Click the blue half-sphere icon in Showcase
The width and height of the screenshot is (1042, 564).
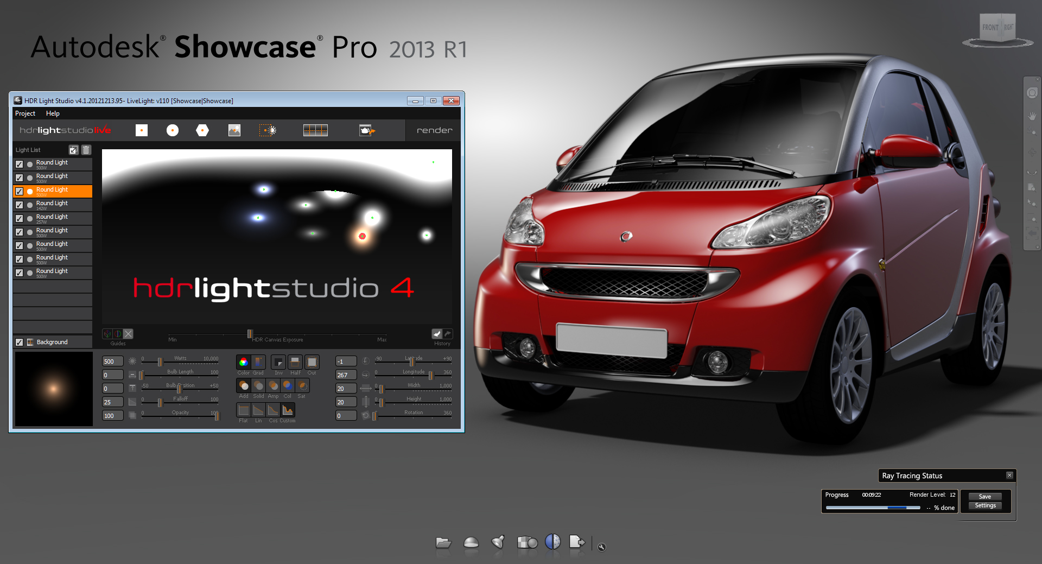point(552,541)
